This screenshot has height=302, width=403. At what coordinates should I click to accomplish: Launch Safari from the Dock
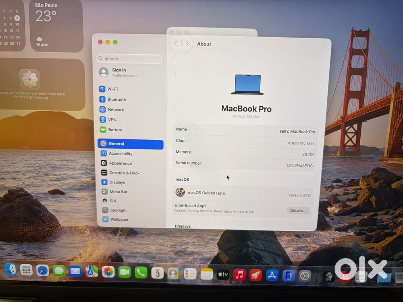click(x=43, y=271)
